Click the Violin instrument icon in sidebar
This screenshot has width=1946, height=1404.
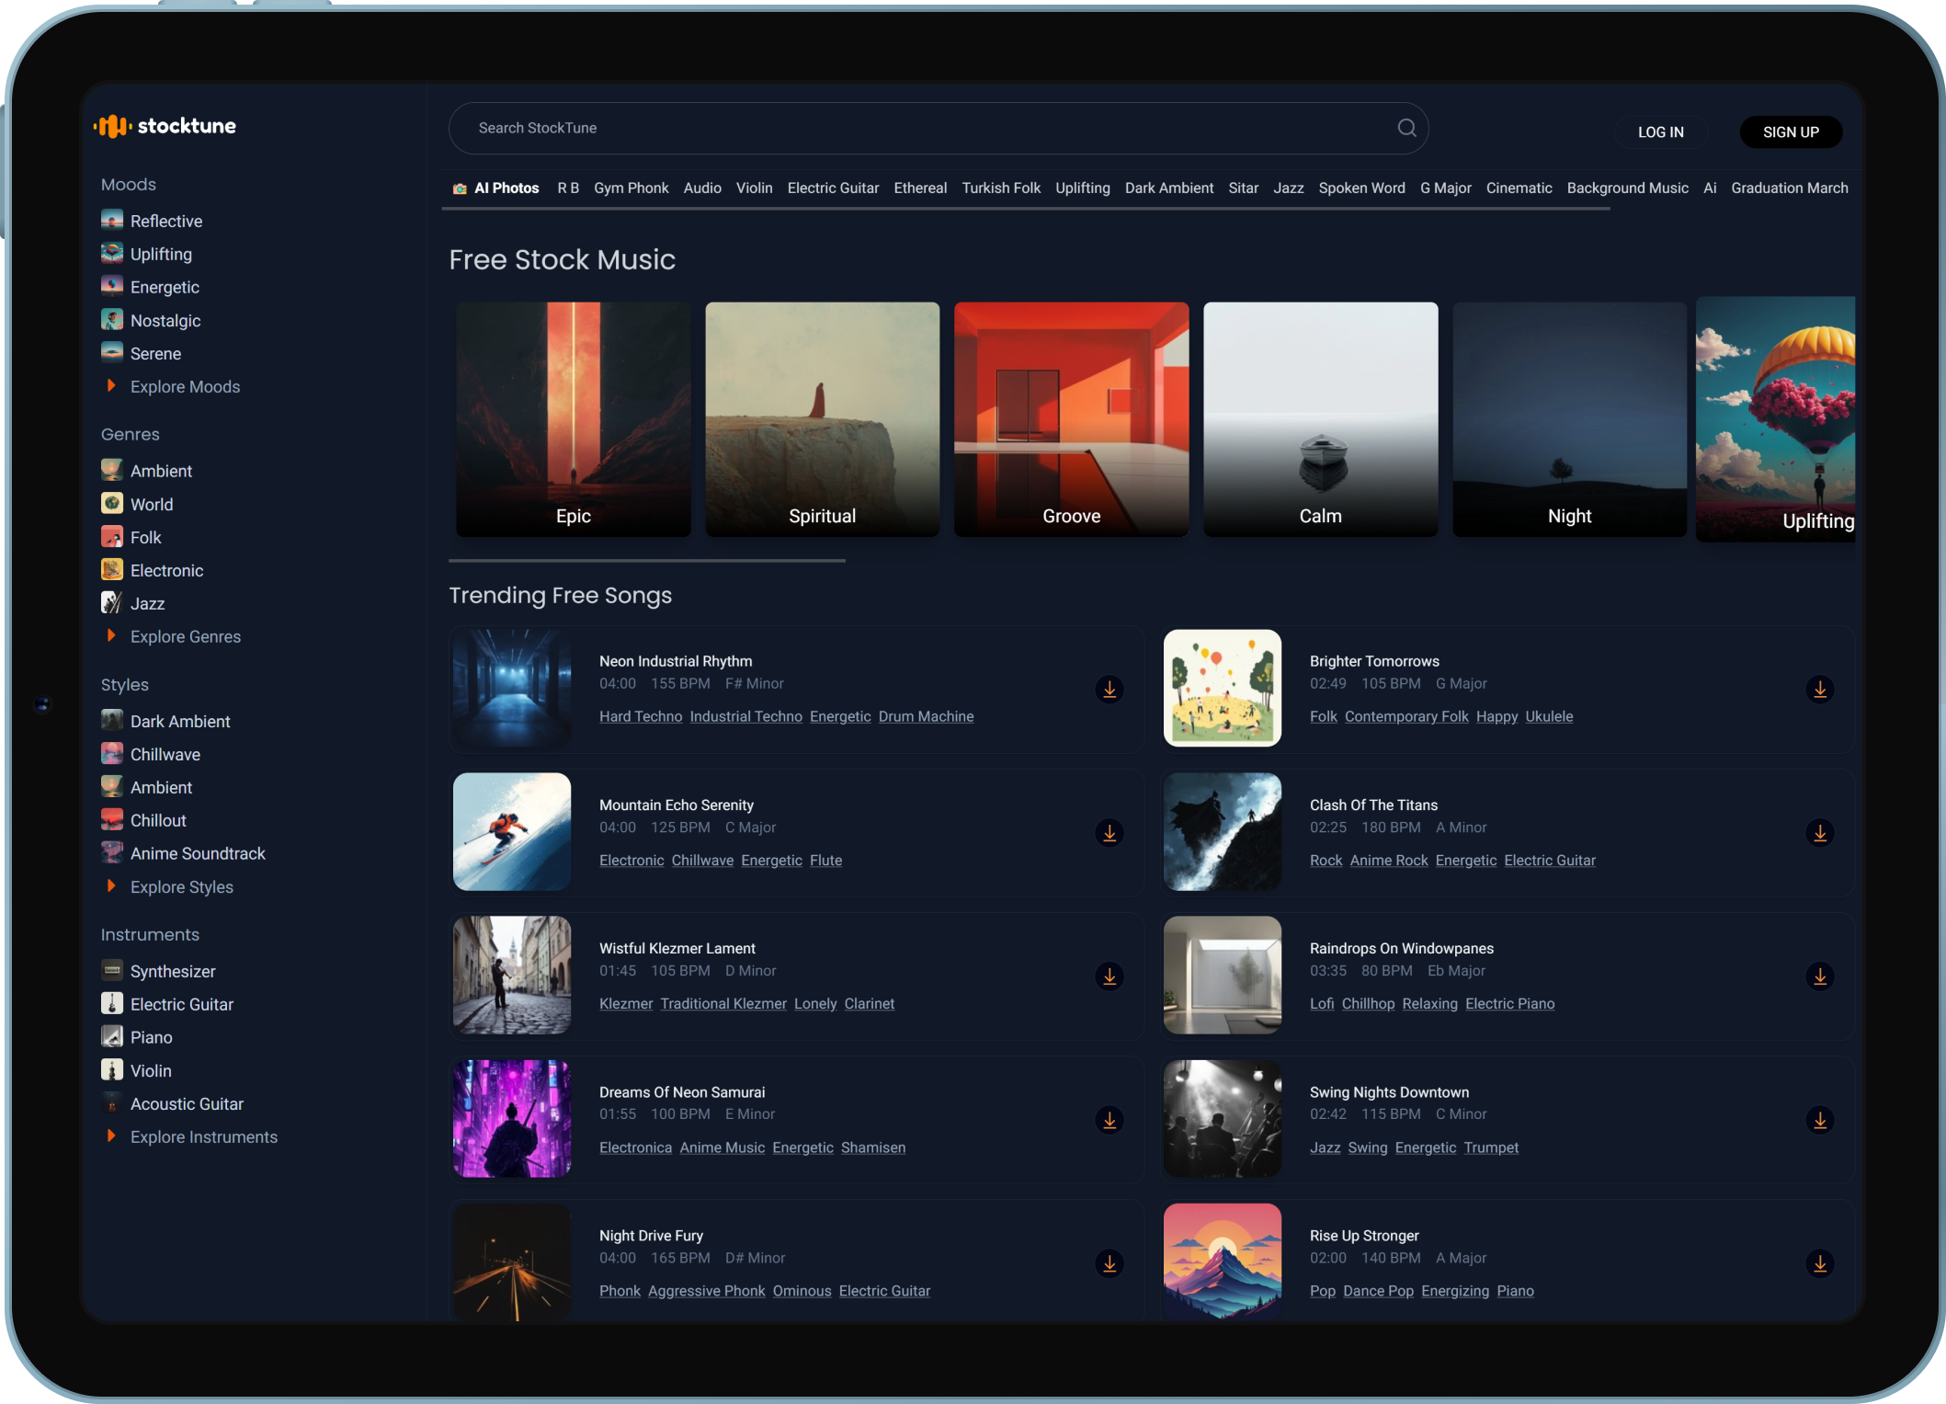112,1069
